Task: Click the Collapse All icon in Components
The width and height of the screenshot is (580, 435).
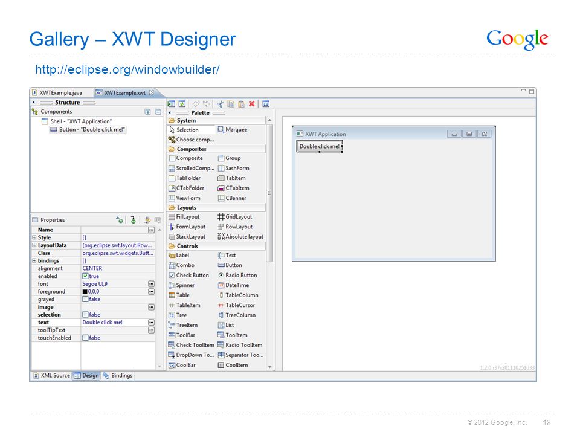Action: click(x=158, y=112)
